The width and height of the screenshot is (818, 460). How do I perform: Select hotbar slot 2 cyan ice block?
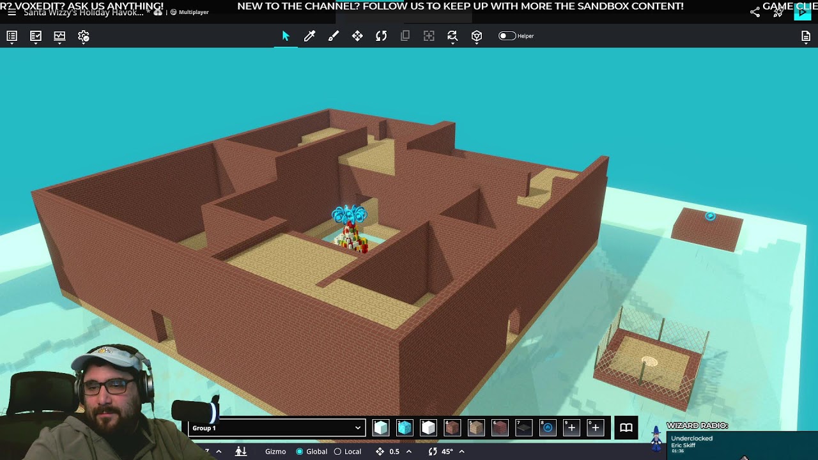pos(405,428)
